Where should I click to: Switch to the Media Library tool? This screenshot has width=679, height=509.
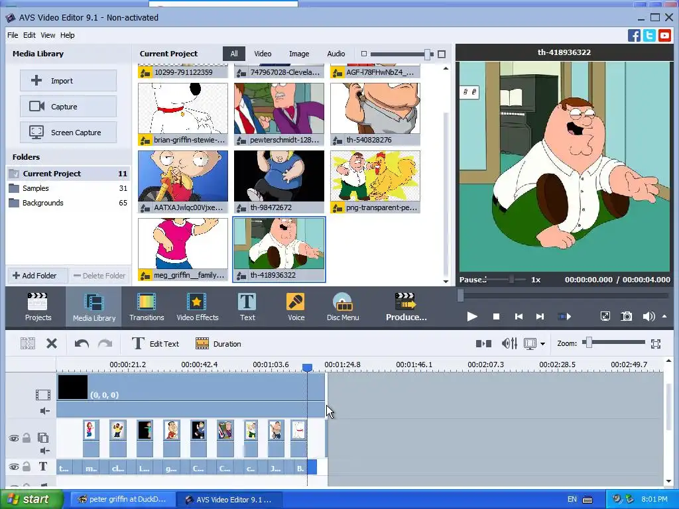(x=94, y=307)
